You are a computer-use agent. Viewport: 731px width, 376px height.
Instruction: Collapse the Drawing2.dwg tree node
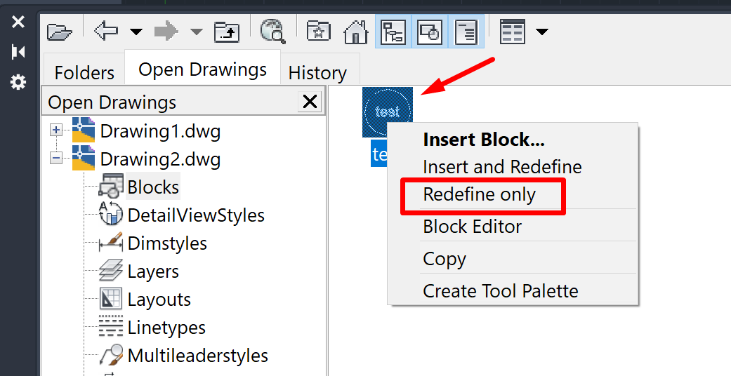coord(57,159)
